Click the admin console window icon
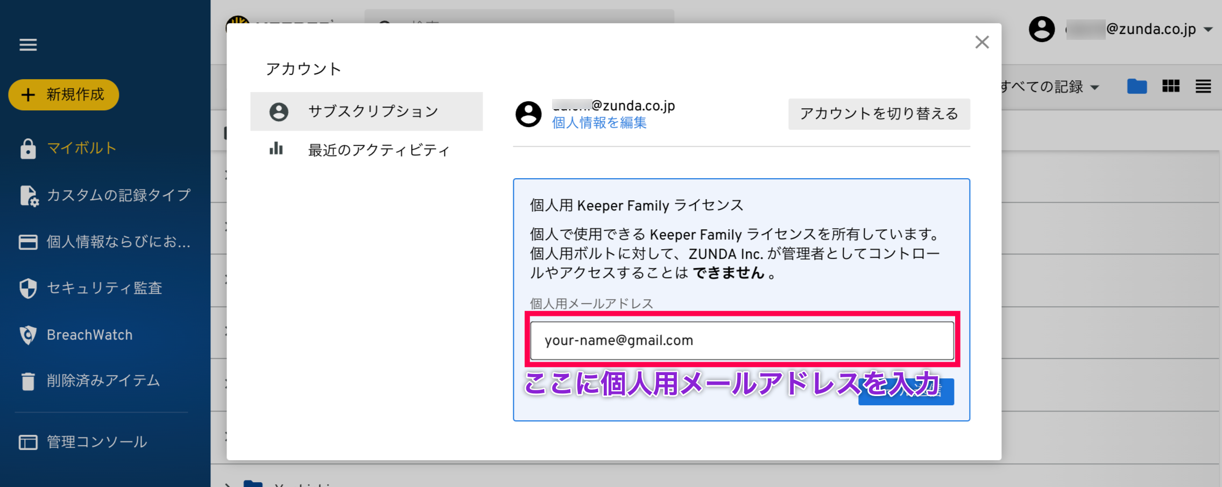This screenshot has width=1222, height=487. pos(28,442)
